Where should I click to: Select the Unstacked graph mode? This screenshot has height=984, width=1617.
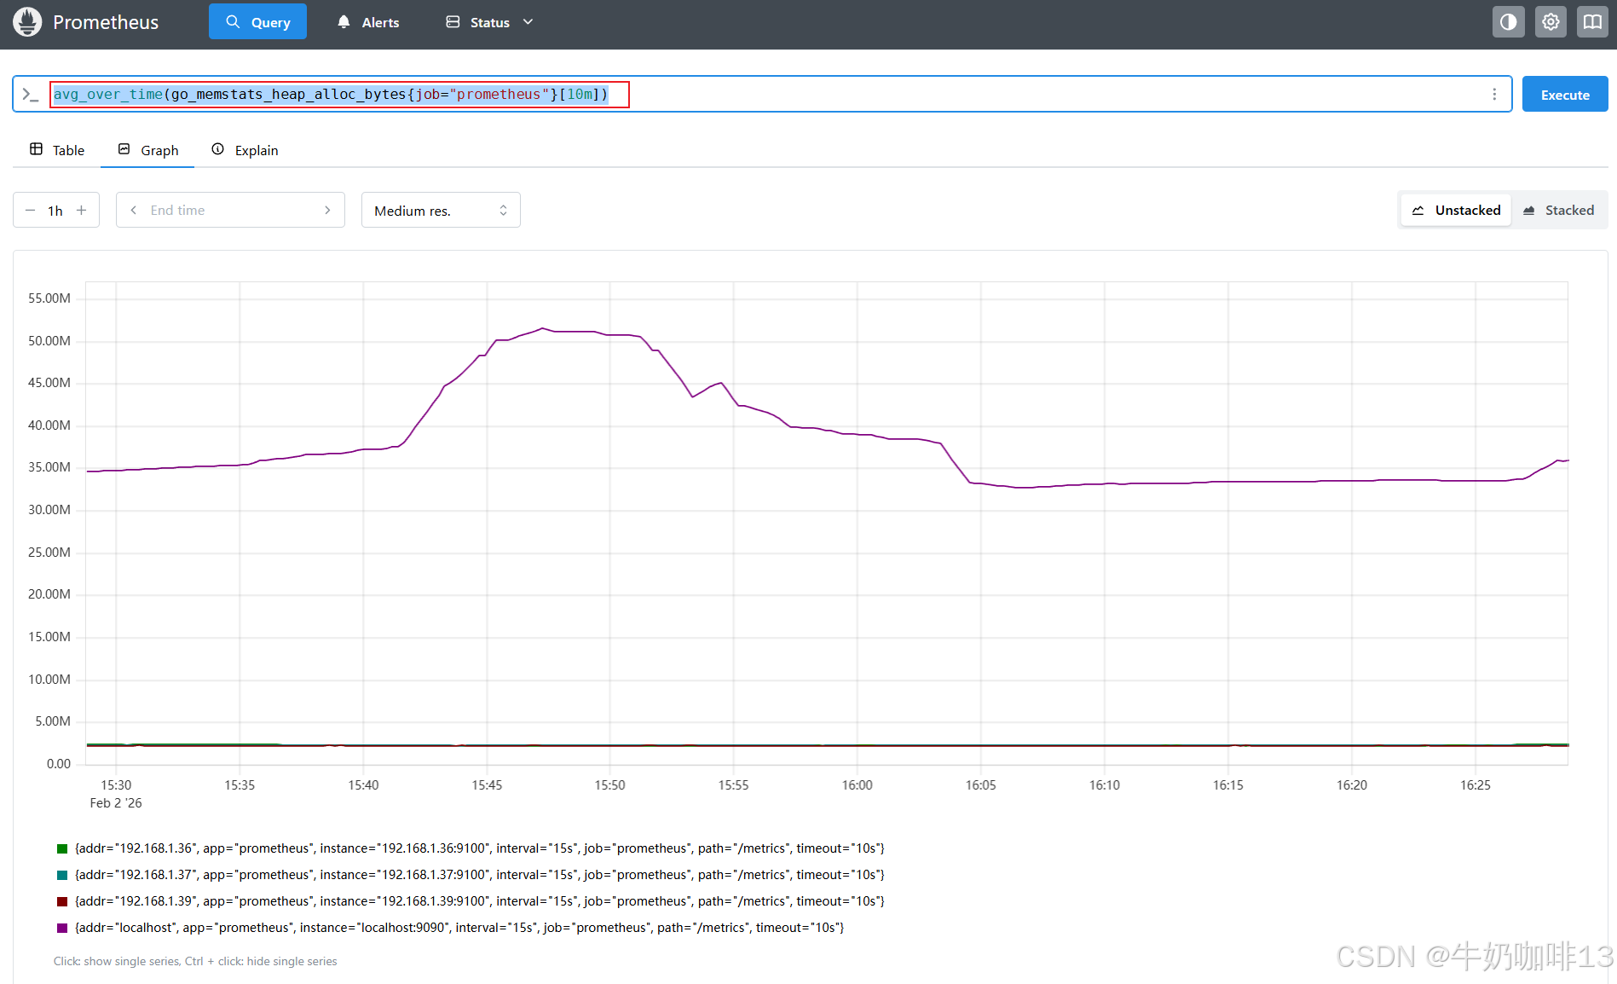[x=1456, y=211]
